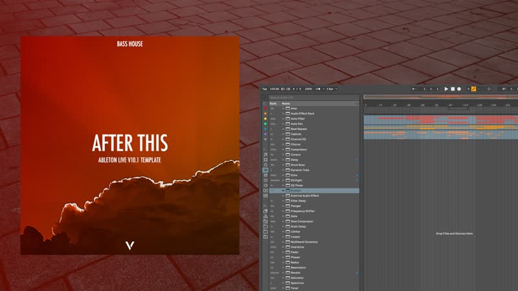
Task: Click the Nudge Tempo Up button
Action: pos(288,89)
